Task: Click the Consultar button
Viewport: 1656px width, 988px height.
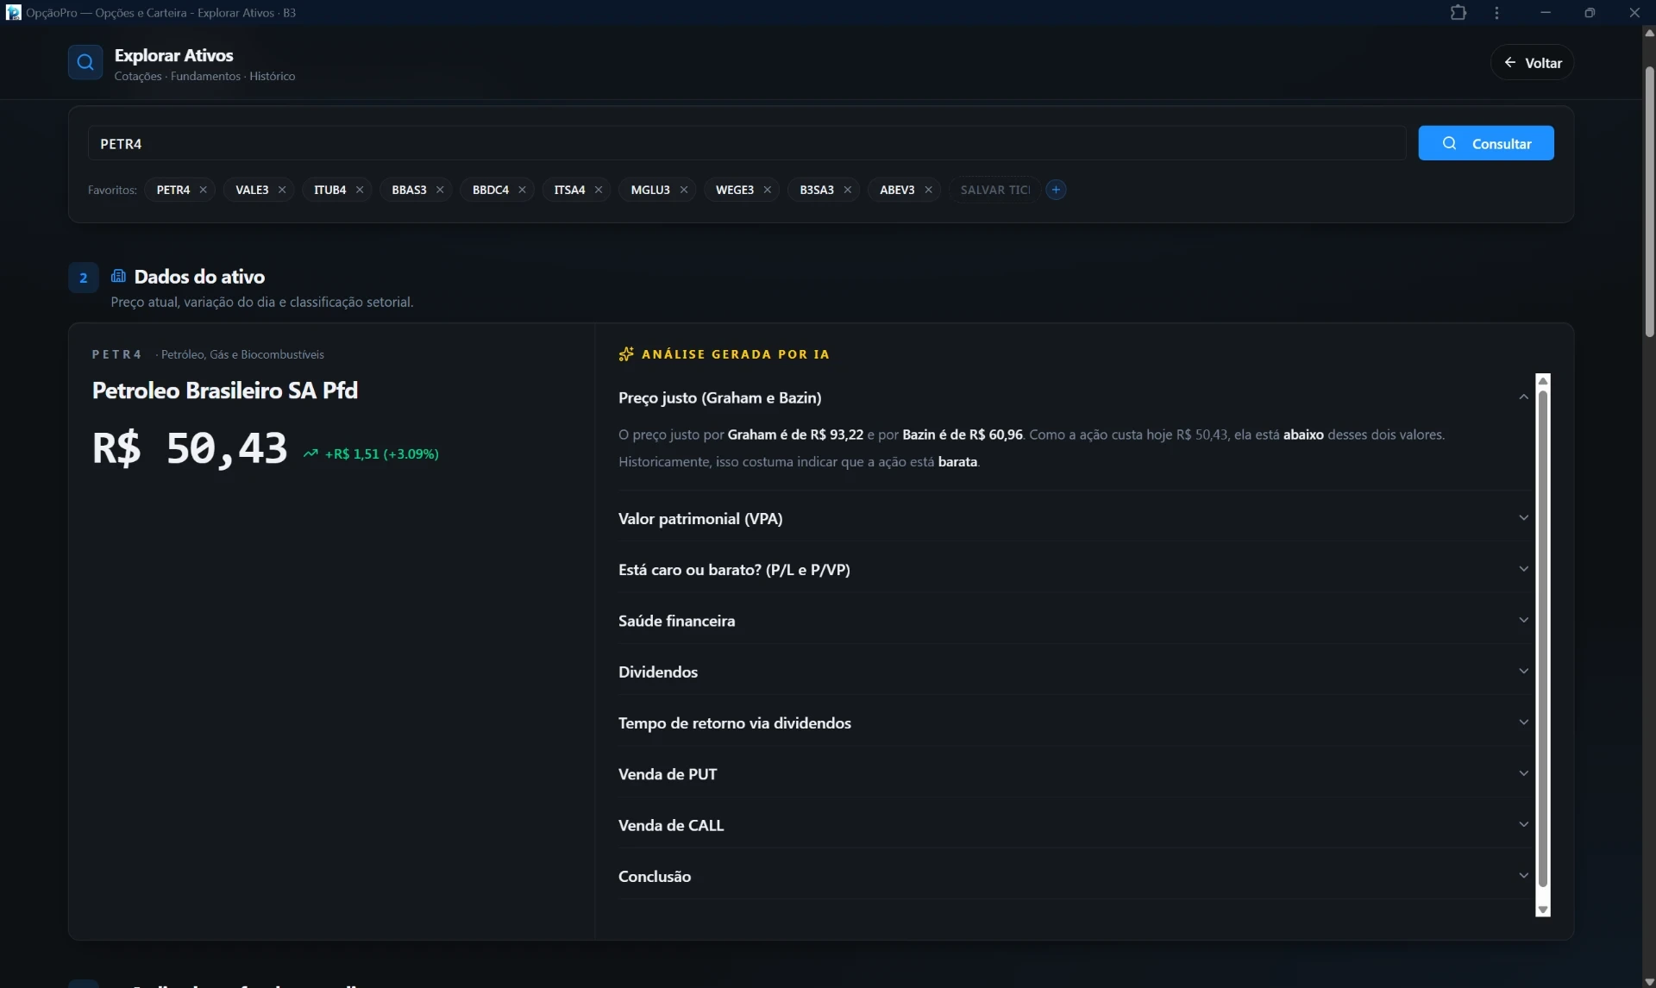Action: coord(1486,143)
